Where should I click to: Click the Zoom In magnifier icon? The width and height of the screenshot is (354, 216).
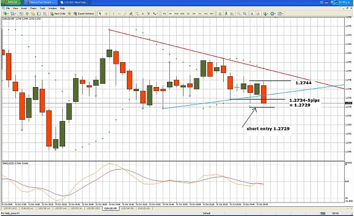[x=238, y=14]
